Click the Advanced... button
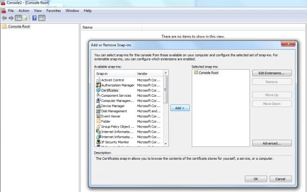This screenshot has width=307, height=192. [272, 143]
